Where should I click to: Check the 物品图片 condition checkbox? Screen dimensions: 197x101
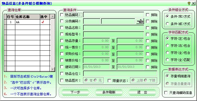pos(62,81)
